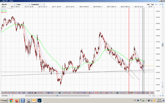This screenshot has width=165, height=103.
Task: Click the show desktop icon beside clock
Action: pos(164,101)
